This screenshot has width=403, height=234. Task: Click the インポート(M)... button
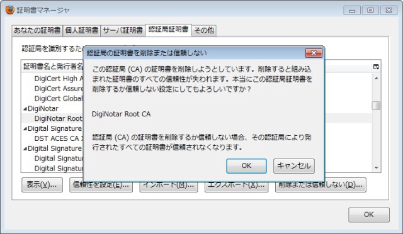click(x=168, y=185)
